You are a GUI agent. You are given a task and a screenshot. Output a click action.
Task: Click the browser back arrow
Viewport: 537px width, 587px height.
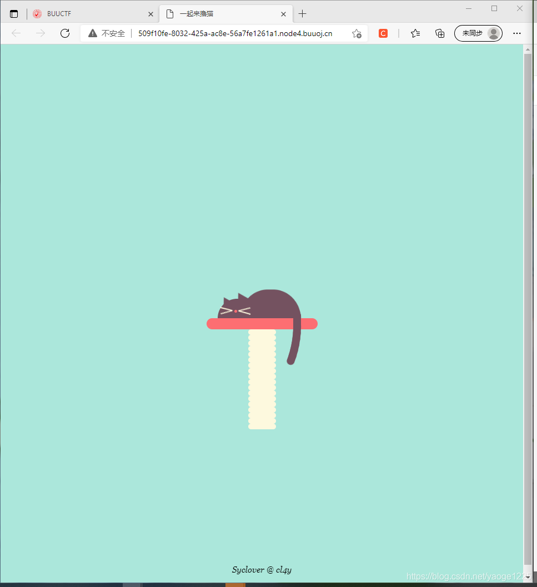pos(16,33)
